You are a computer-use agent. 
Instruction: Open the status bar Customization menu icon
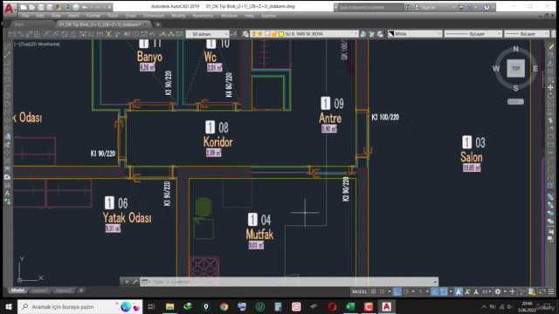[551, 291]
